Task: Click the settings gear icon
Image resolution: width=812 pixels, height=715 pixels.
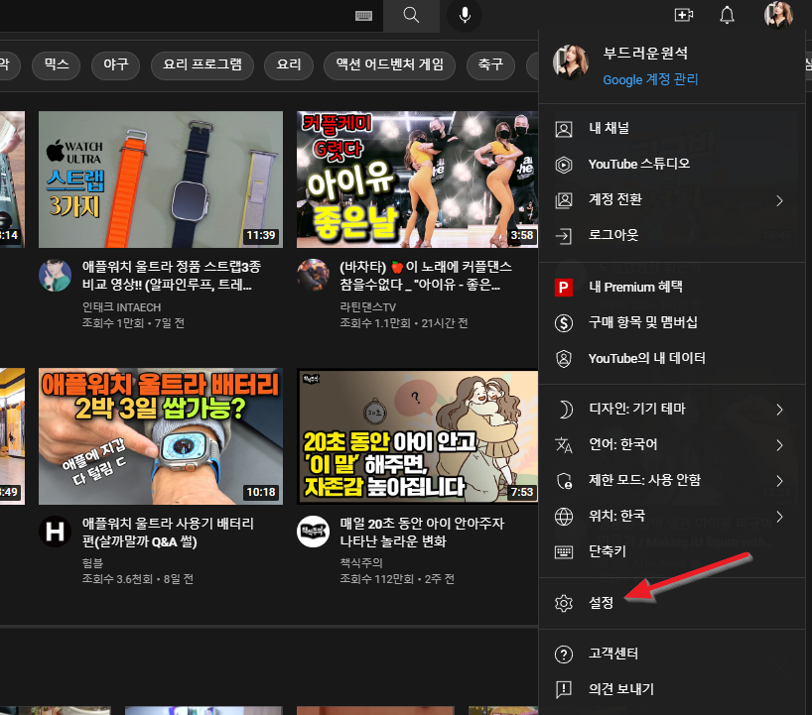Action: pyautogui.click(x=564, y=603)
